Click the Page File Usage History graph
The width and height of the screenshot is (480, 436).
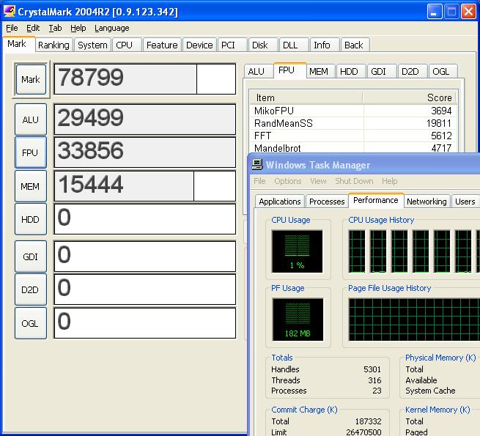[x=414, y=319]
